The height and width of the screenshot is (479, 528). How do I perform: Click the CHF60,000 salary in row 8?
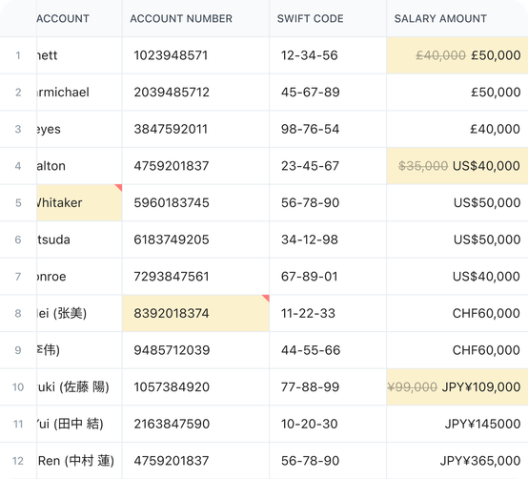(457, 313)
